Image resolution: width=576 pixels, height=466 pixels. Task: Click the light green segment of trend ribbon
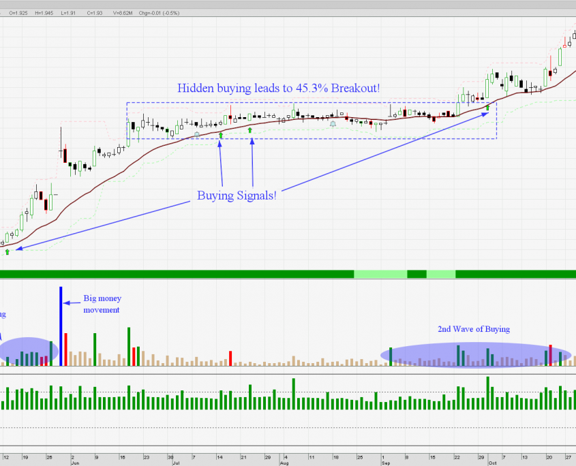(380, 274)
